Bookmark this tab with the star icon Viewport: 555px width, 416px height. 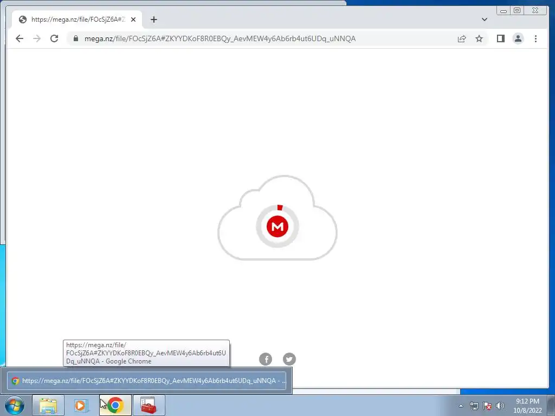[479, 38]
